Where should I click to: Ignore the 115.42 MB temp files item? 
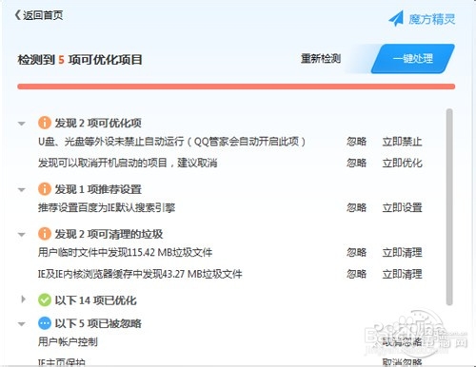pos(357,252)
